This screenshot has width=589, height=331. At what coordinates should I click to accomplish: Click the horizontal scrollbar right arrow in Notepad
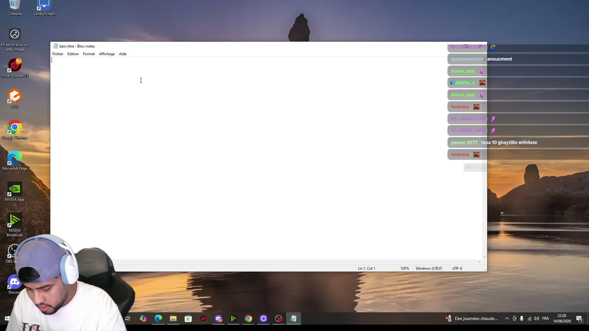coord(479,262)
